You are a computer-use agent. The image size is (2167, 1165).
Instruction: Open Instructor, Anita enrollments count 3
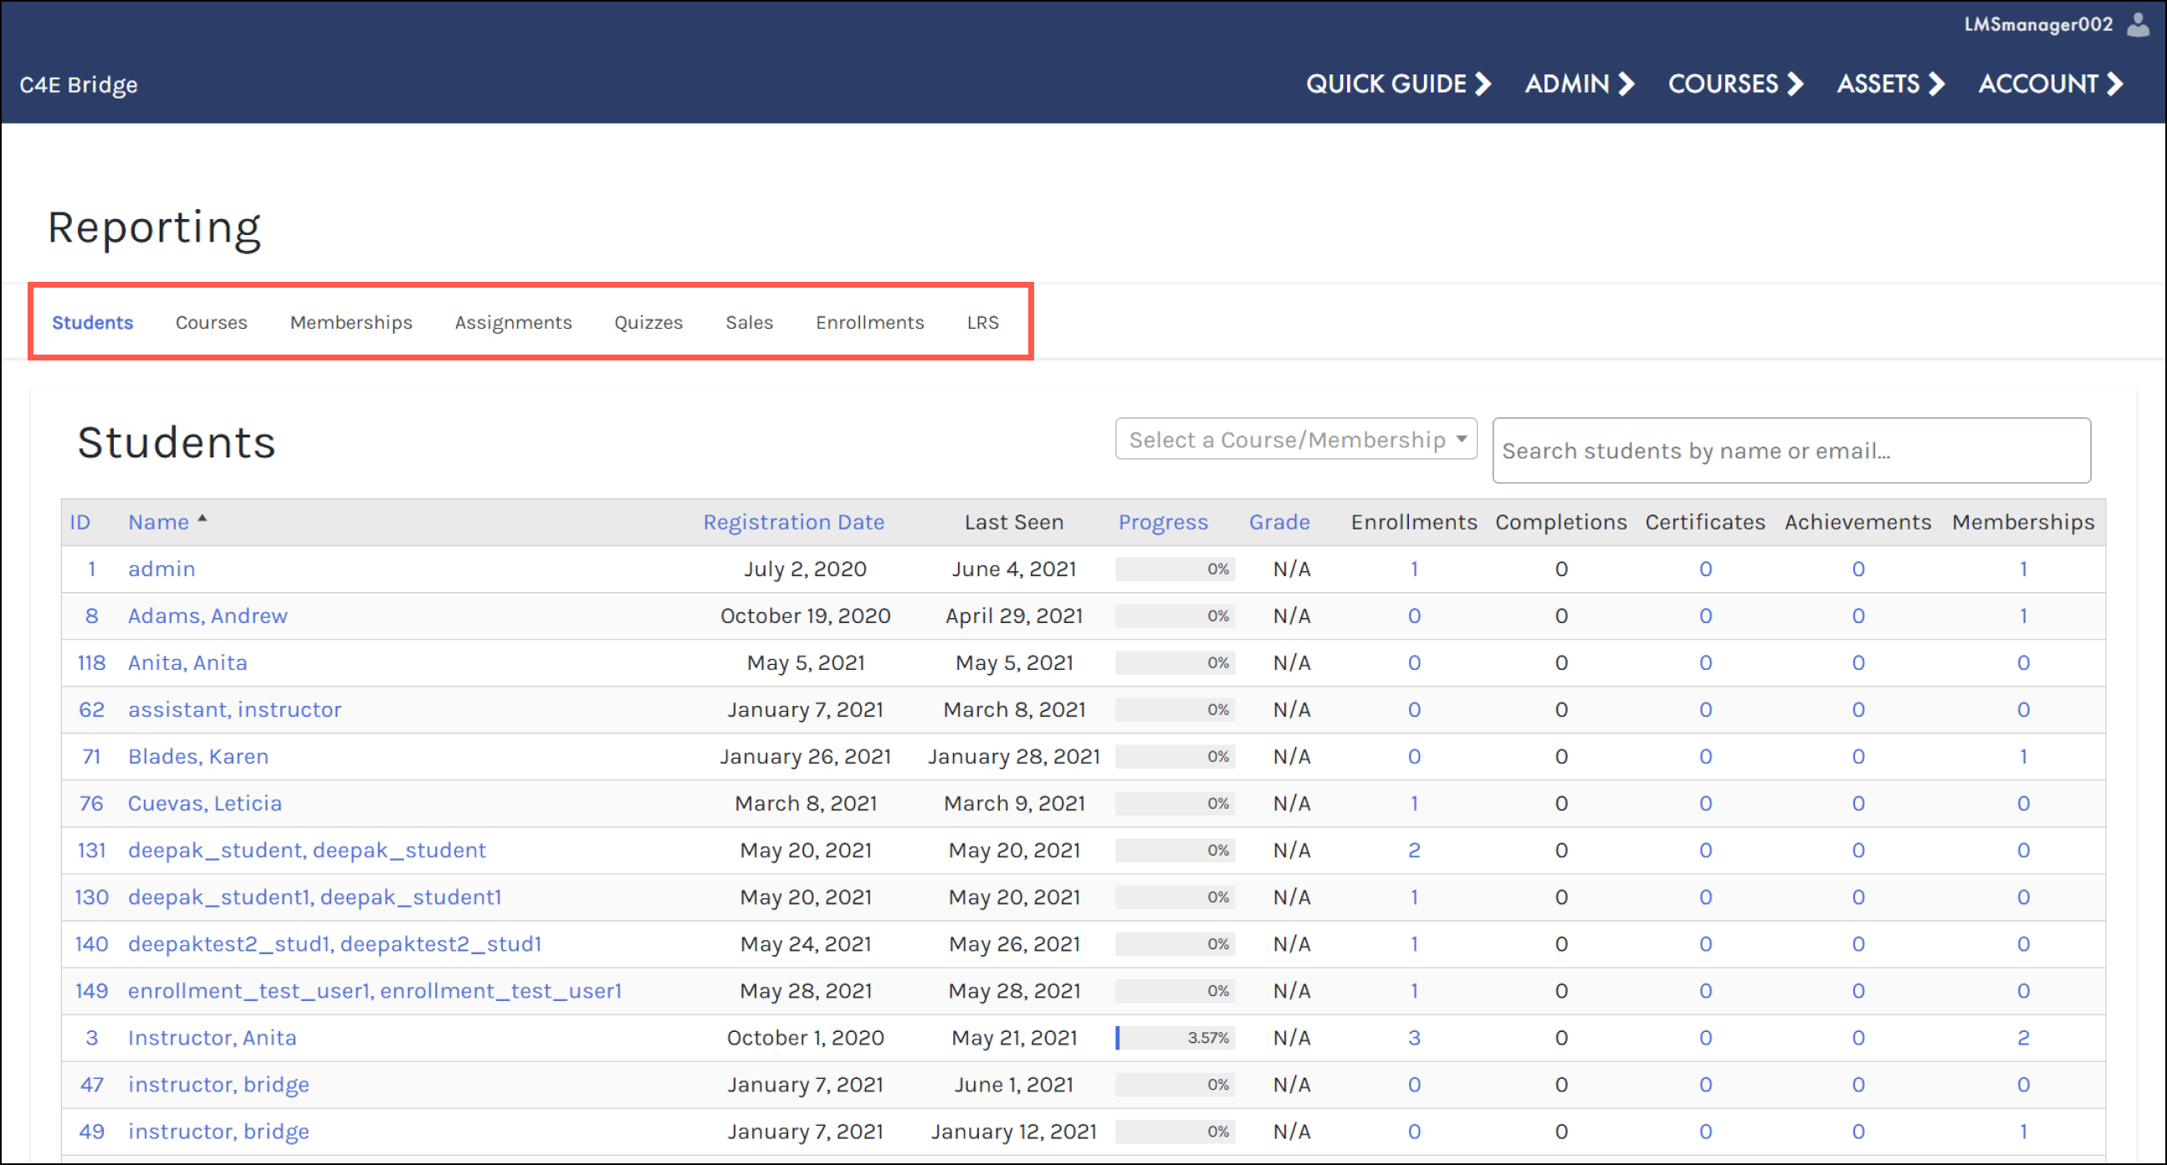[1414, 1038]
